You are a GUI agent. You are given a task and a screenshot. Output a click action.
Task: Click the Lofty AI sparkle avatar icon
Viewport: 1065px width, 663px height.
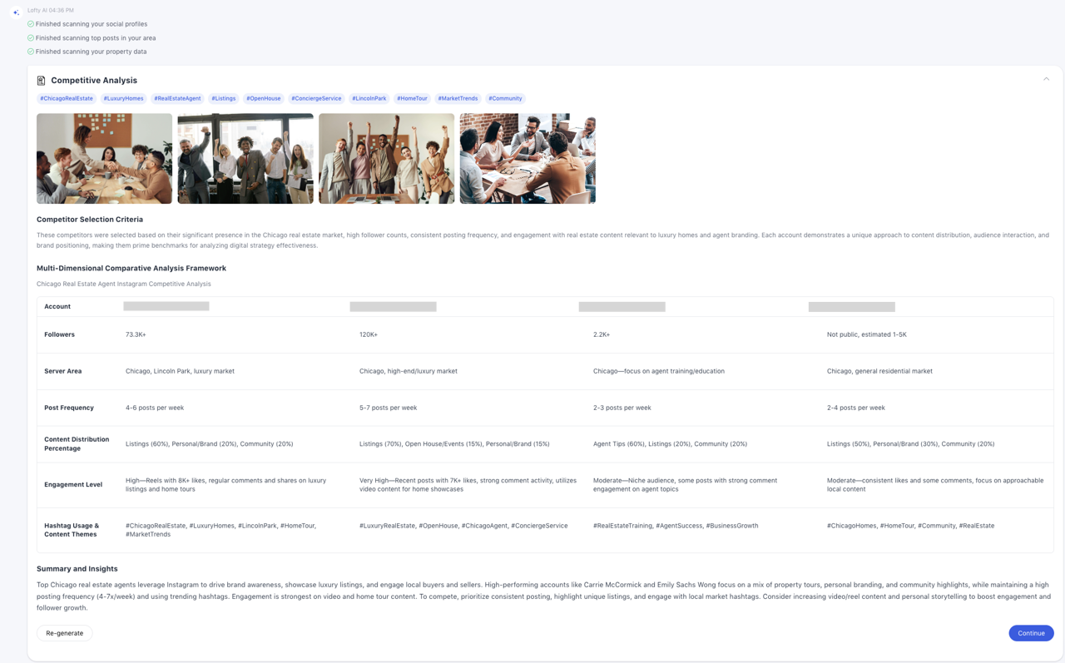point(16,12)
